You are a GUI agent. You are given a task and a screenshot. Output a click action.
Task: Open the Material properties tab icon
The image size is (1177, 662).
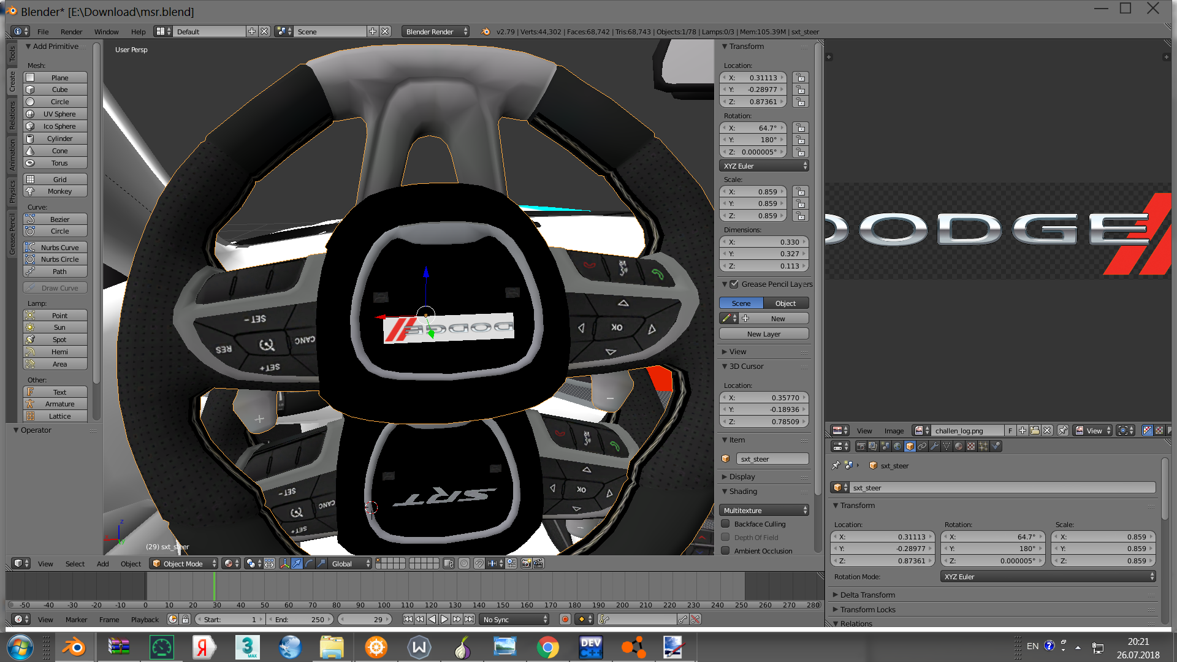(x=959, y=446)
